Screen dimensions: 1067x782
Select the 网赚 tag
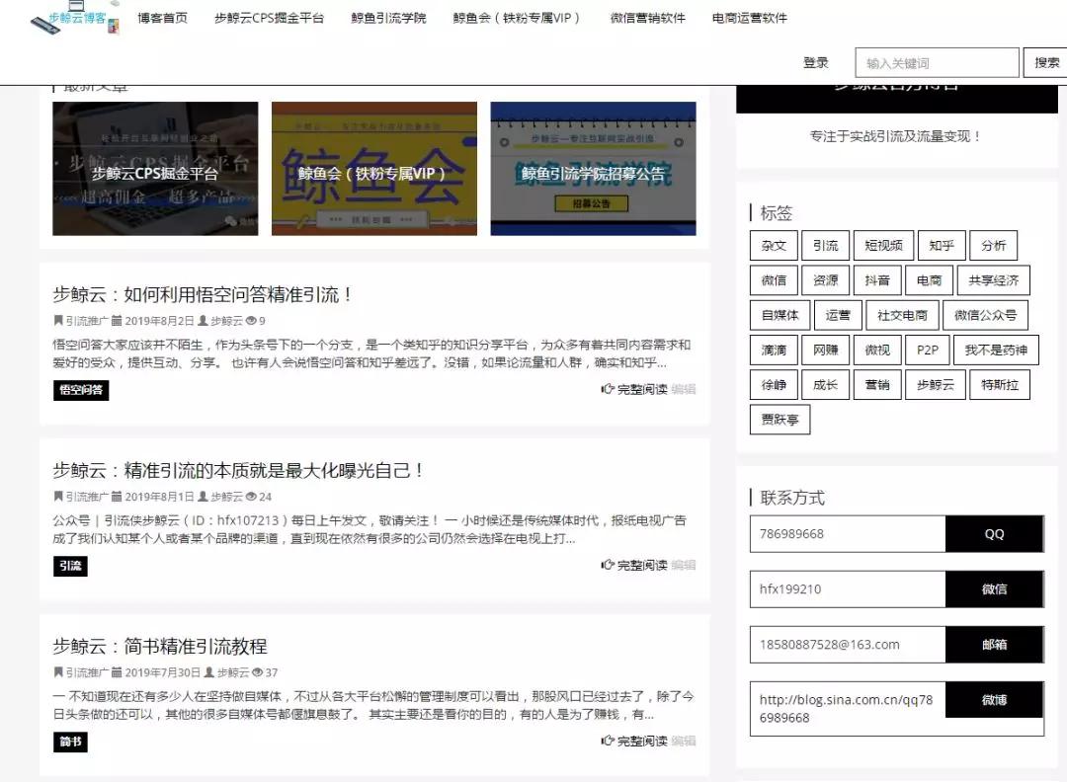(x=825, y=350)
